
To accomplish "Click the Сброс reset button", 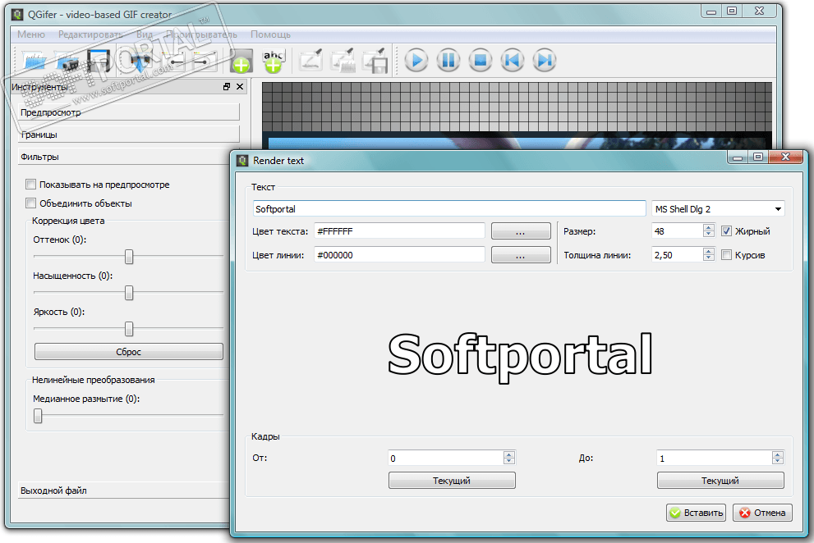I will 129,352.
